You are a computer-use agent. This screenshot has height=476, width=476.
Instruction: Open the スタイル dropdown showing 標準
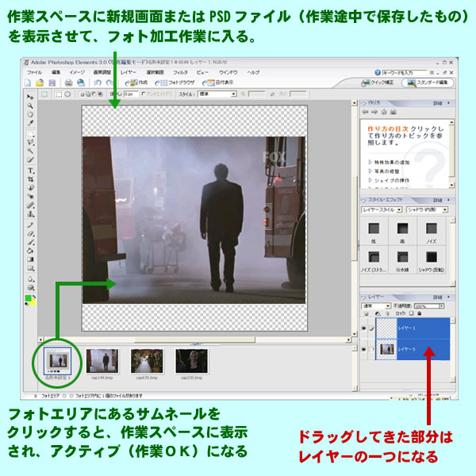click(x=217, y=94)
